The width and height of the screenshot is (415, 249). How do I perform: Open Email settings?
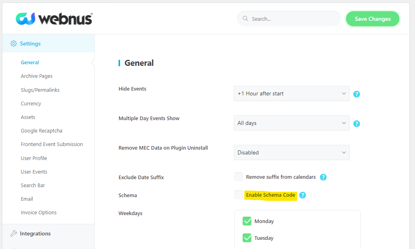27,199
